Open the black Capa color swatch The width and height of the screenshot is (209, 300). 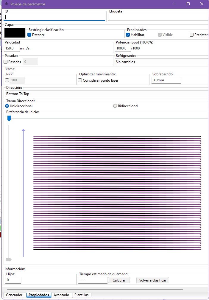[x=15, y=33]
